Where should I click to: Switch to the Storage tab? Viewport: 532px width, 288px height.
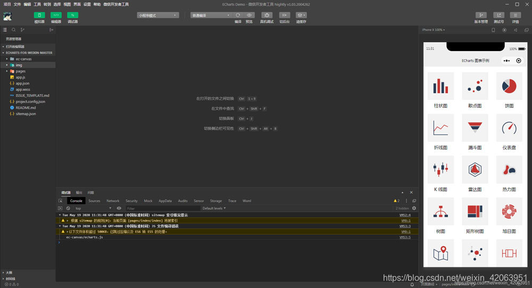pyautogui.click(x=216, y=201)
